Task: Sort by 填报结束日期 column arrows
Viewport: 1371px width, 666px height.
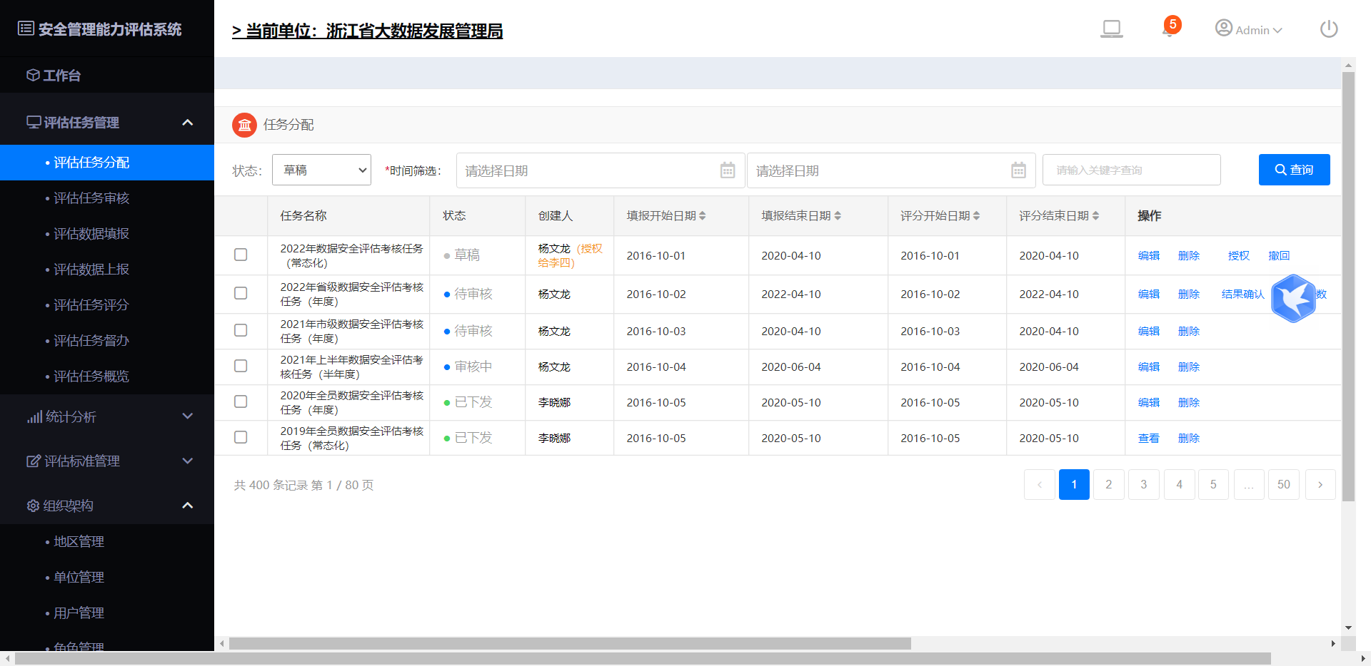Action: tap(838, 215)
